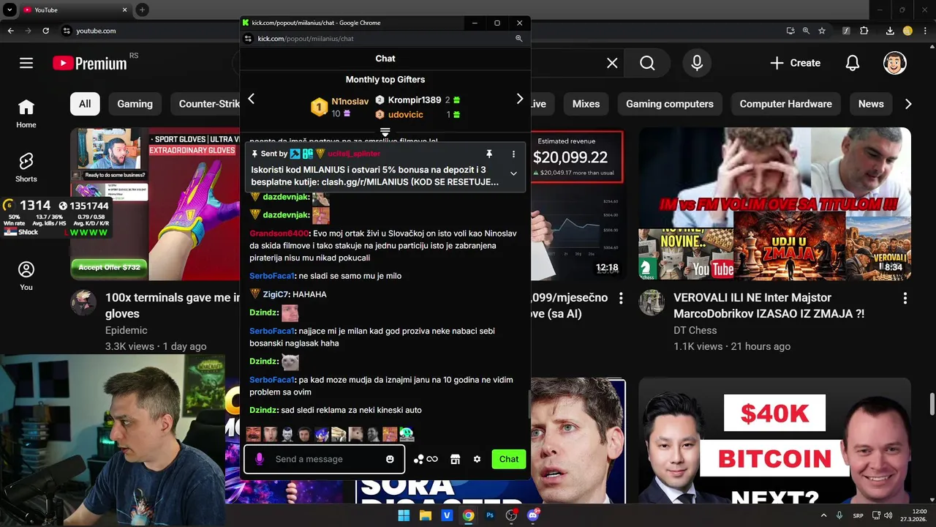Open Chrome extensions puzzle icon
Image resolution: width=936 pixels, height=527 pixels.
[864, 31]
